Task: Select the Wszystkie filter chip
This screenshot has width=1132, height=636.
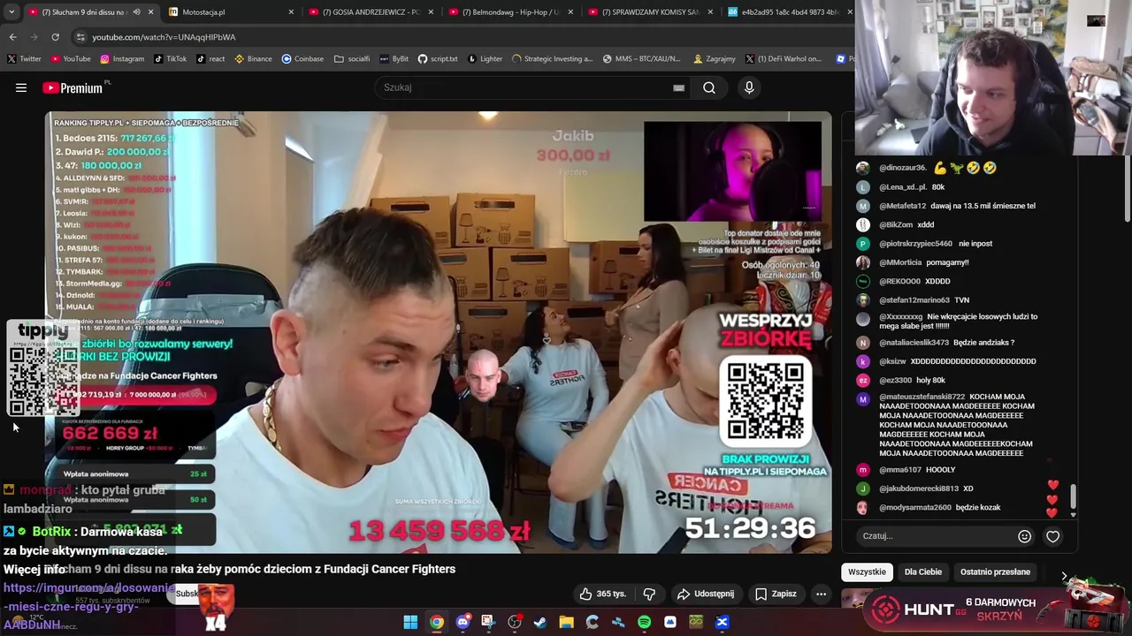Action: 867,572
